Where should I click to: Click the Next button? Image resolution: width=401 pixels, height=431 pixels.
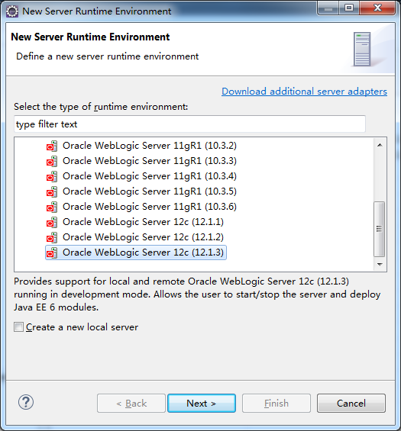(x=202, y=404)
